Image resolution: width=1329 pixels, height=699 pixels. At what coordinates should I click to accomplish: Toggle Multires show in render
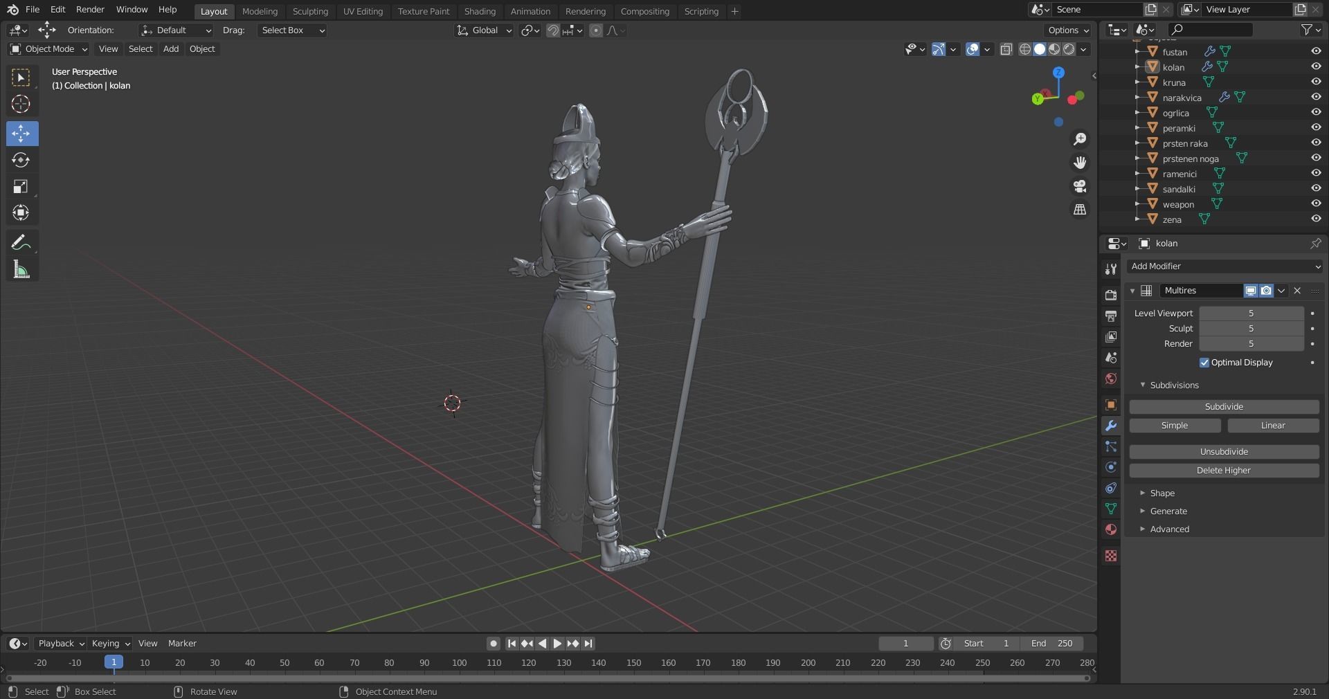pos(1266,291)
